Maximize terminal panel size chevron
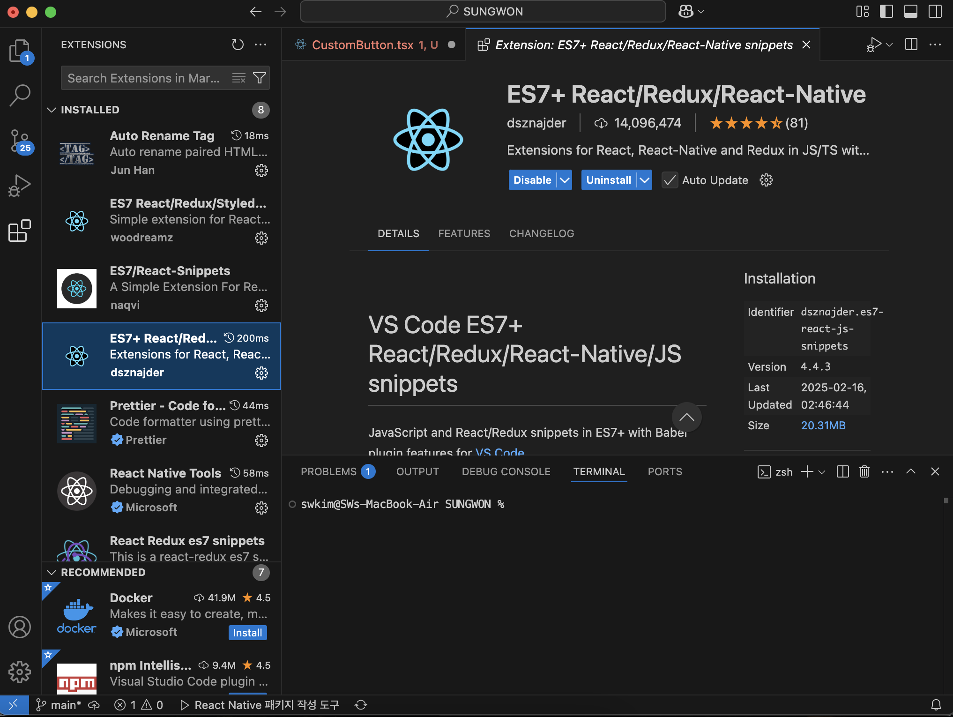Screen dimensions: 953x717 911,471
